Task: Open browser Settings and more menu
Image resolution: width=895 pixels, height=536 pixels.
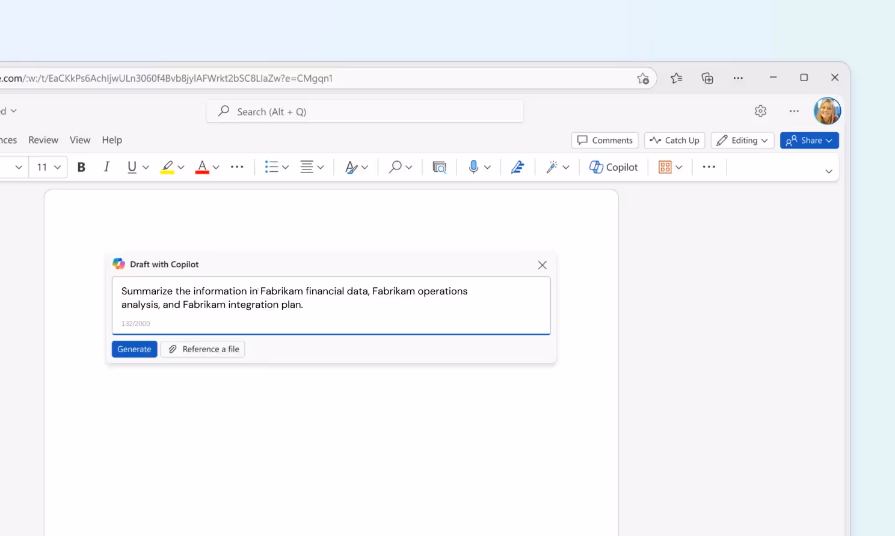Action: (738, 78)
